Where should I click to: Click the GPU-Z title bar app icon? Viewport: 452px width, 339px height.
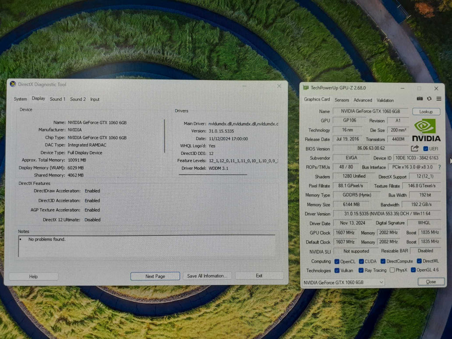(305, 88)
